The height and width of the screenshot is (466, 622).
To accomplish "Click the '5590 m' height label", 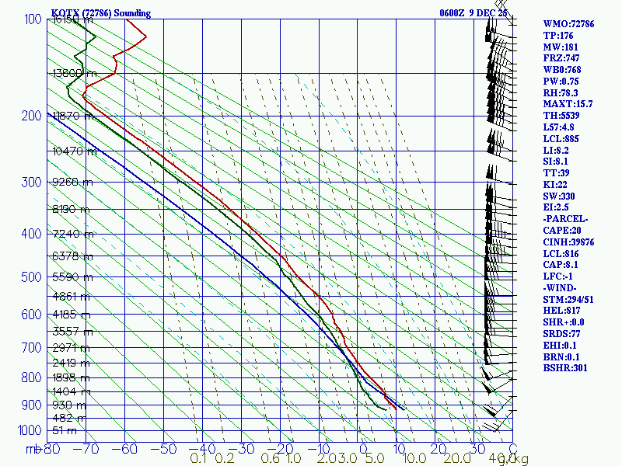I will pos(72,277).
